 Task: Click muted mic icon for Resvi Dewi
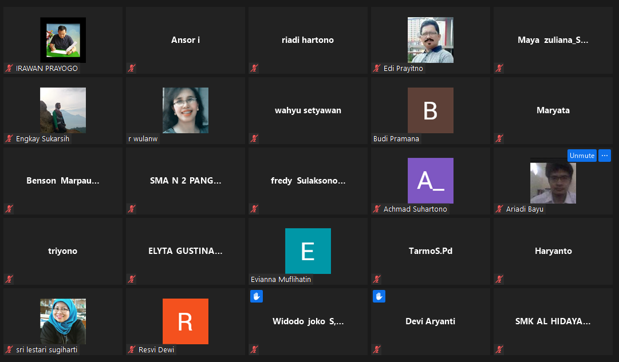132,349
